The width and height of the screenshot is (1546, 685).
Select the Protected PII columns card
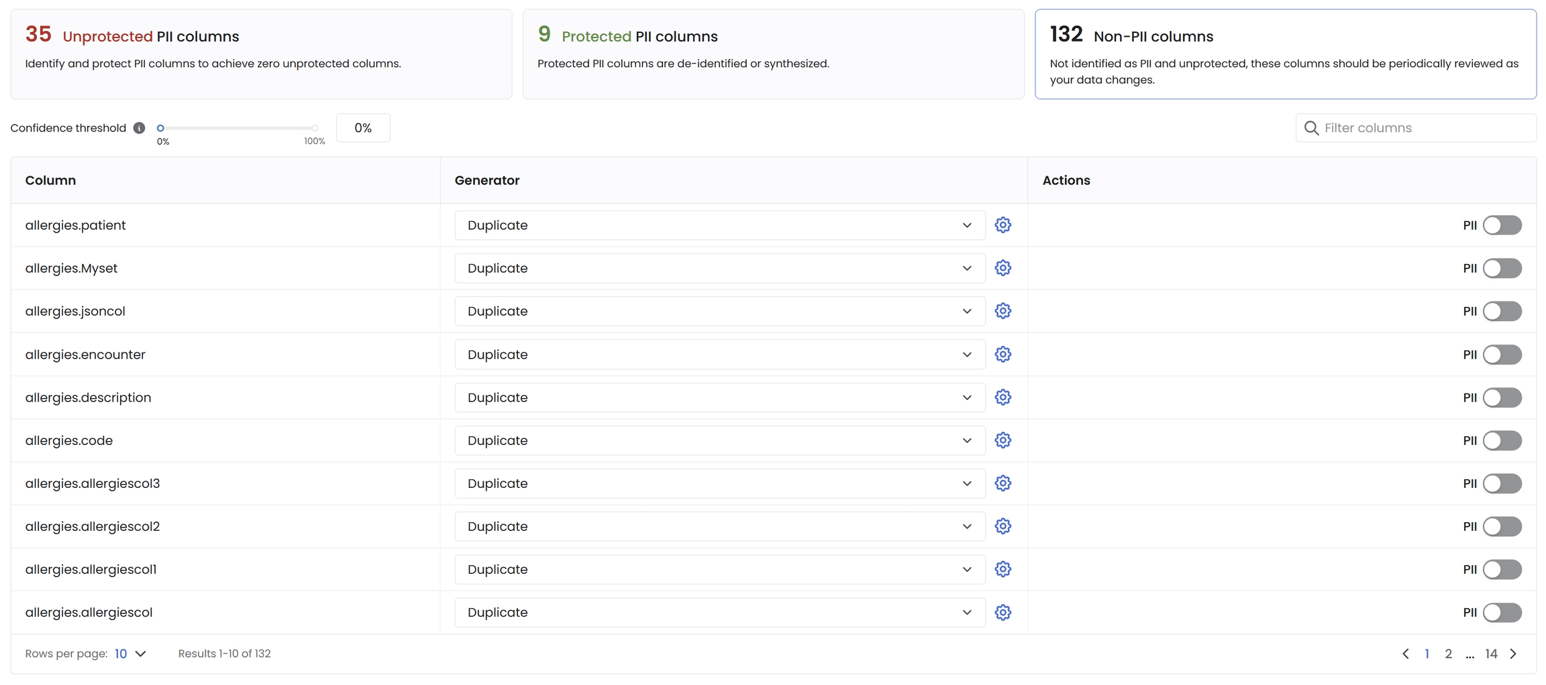[773, 54]
